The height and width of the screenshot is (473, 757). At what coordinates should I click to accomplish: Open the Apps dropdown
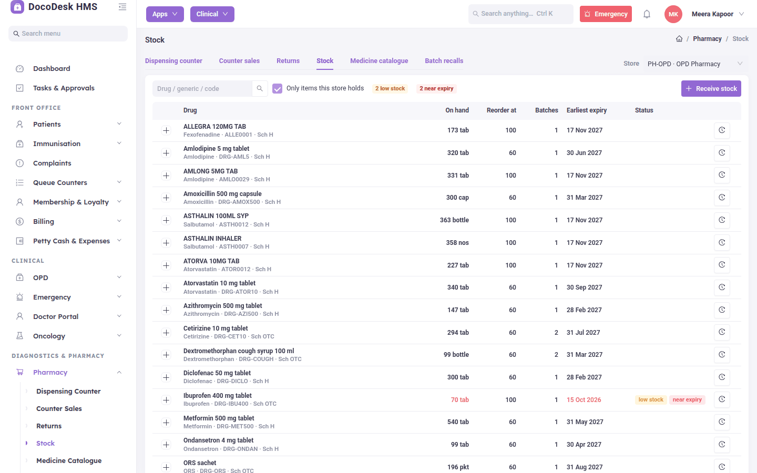(165, 14)
